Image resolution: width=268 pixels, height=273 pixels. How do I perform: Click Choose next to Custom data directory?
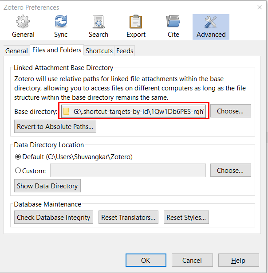pos(231,170)
